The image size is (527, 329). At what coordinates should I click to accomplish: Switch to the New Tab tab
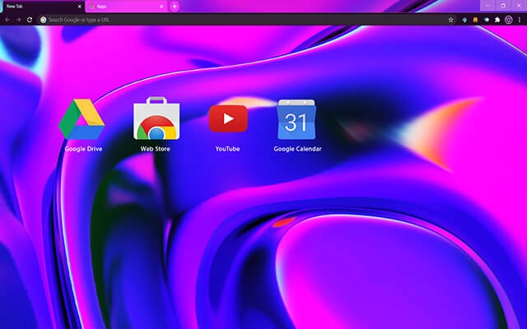tap(43, 7)
